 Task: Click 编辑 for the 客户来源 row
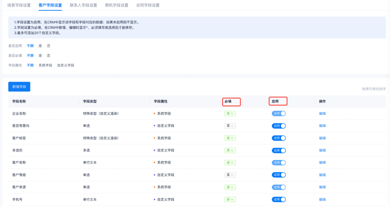click(x=322, y=187)
